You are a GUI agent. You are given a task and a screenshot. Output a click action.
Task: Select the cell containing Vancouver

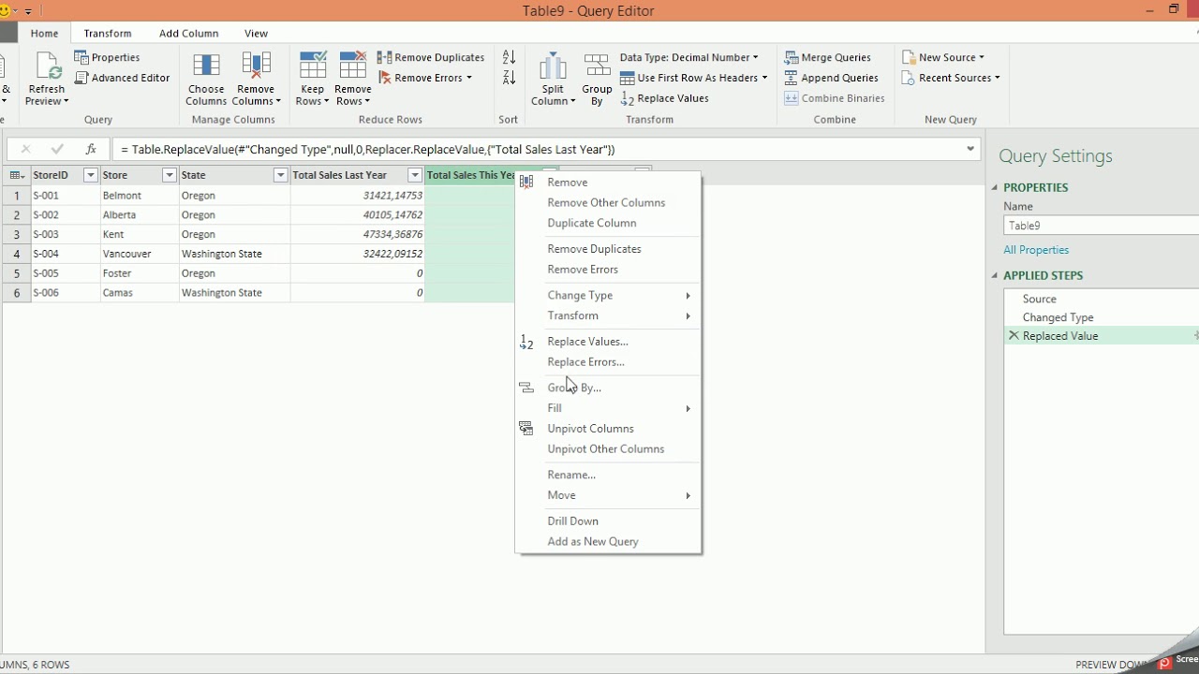140,254
